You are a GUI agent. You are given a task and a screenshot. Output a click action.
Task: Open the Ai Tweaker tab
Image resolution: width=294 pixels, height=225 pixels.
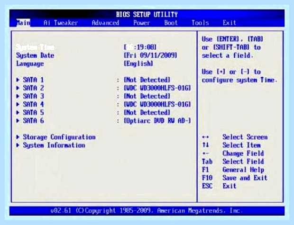coord(61,23)
